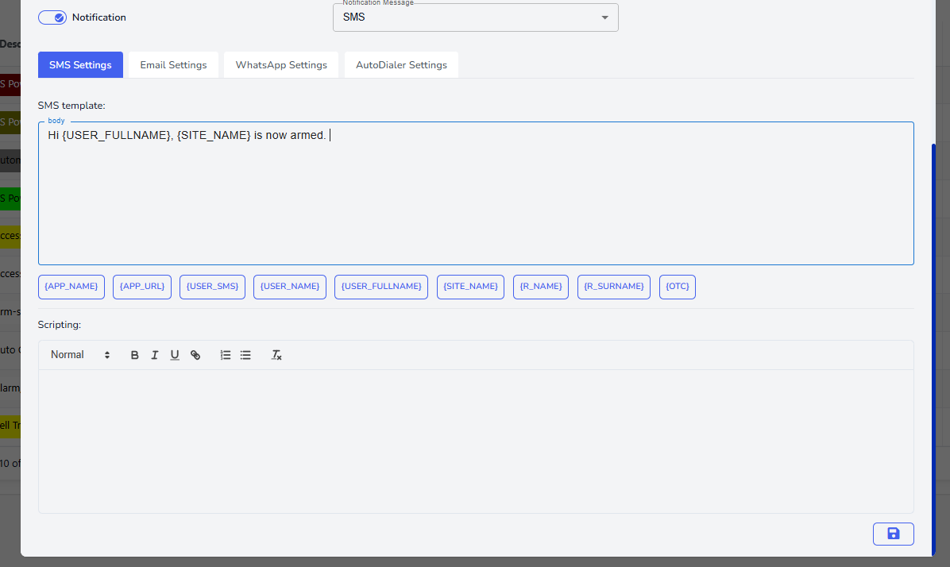Insert the {SITE_NAME} placeholder tag
The width and height of the screenshot is (950, 567).
click(470, 287)
